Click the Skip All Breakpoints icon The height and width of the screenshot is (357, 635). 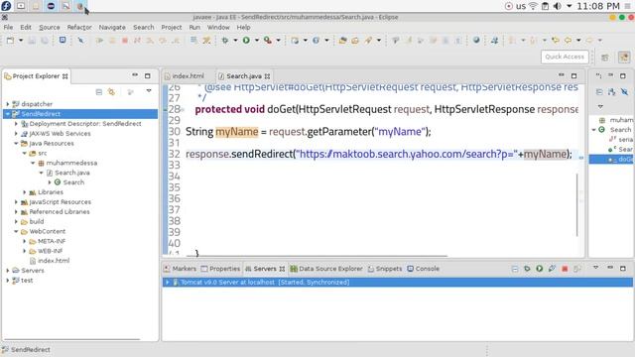click(80, 40)
